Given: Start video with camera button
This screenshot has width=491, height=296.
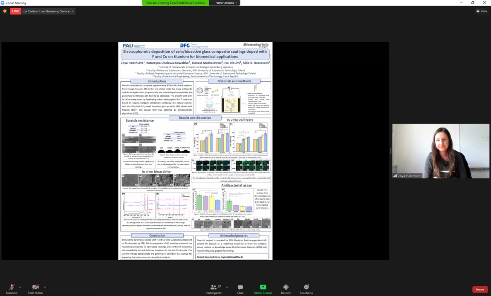Looking at the screenshot, I should (x=35, y=288).
